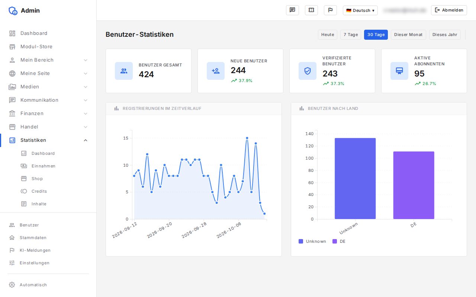Select the 30 Tage time range
This screenshot has height=297, width=476.
click(376, 35)
